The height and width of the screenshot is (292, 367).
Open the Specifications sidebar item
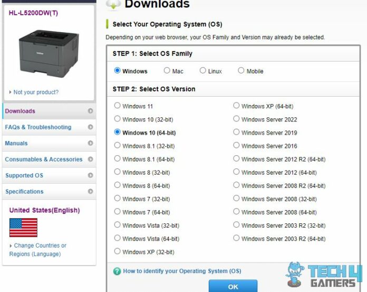pyautogui.click(x=49, y=192)
